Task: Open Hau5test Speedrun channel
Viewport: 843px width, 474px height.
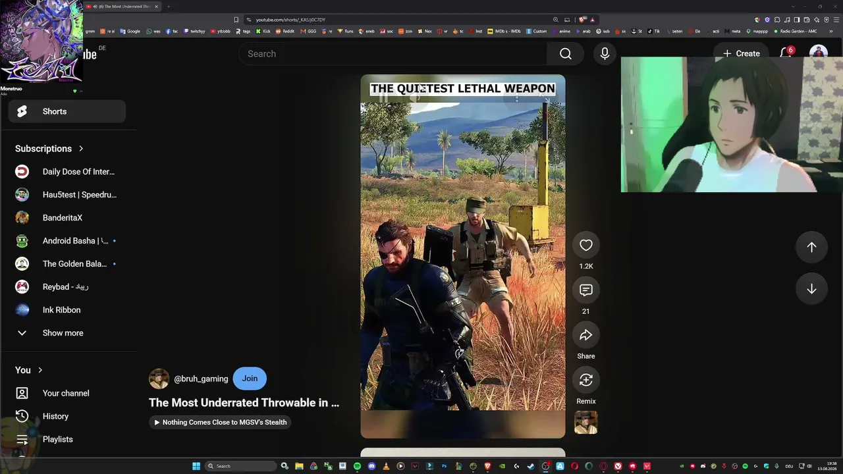Action: coord(67,195)
